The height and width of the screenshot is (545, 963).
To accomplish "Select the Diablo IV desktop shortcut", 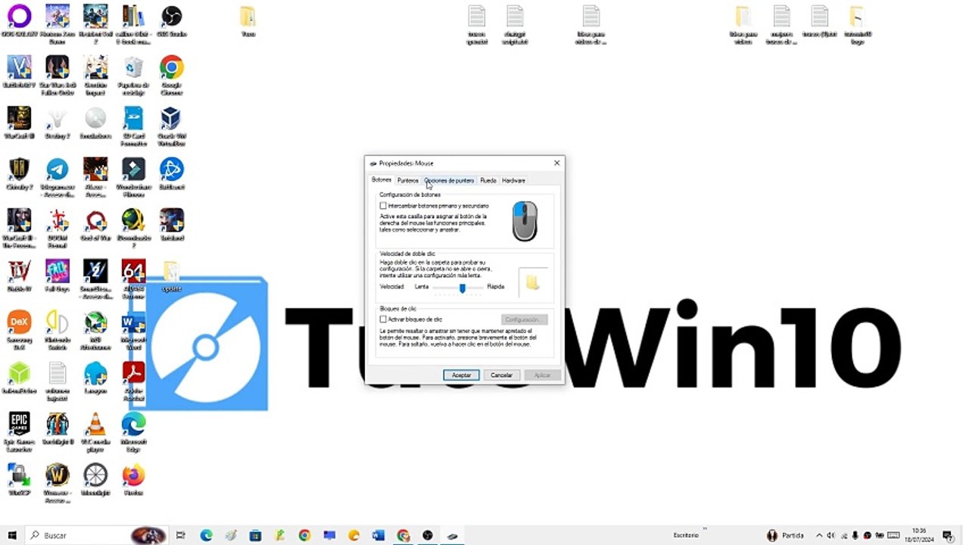I will 19,276.
